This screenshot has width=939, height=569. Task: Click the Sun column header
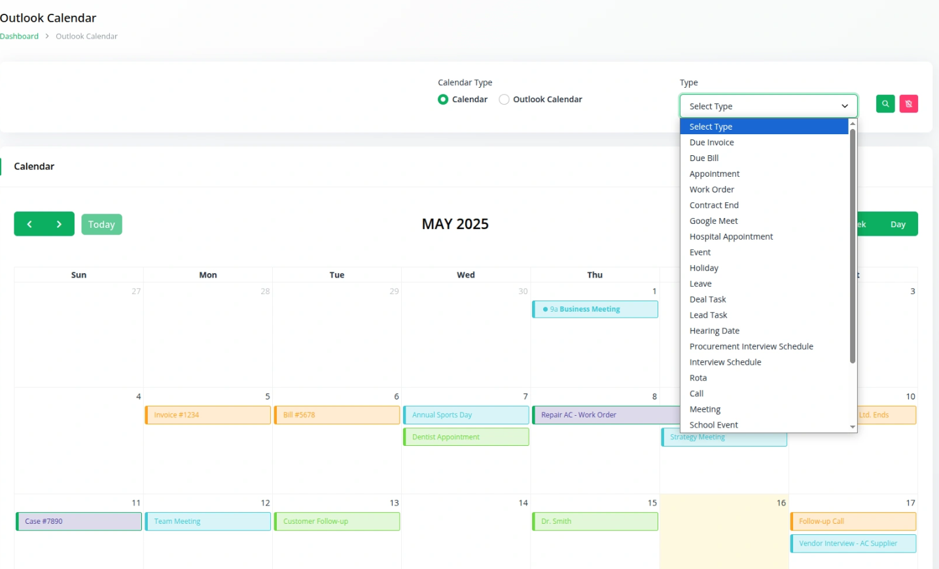(x=79, y=275)
